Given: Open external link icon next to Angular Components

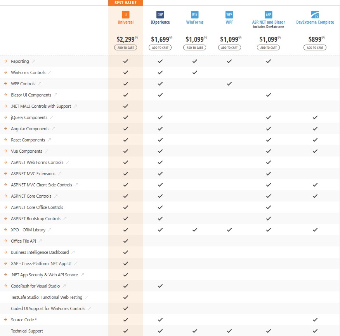Looking at the screenshot, I should coord(54,129).
